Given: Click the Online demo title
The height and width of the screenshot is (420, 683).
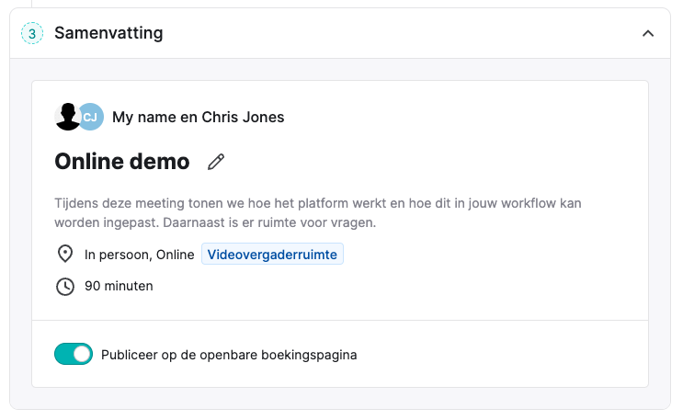Looking at the screenshot, I should pos(122,162).
